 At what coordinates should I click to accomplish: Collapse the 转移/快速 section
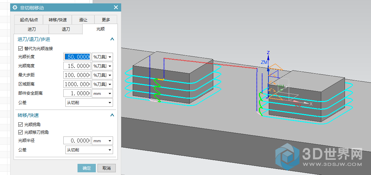(x=112, y=115)
